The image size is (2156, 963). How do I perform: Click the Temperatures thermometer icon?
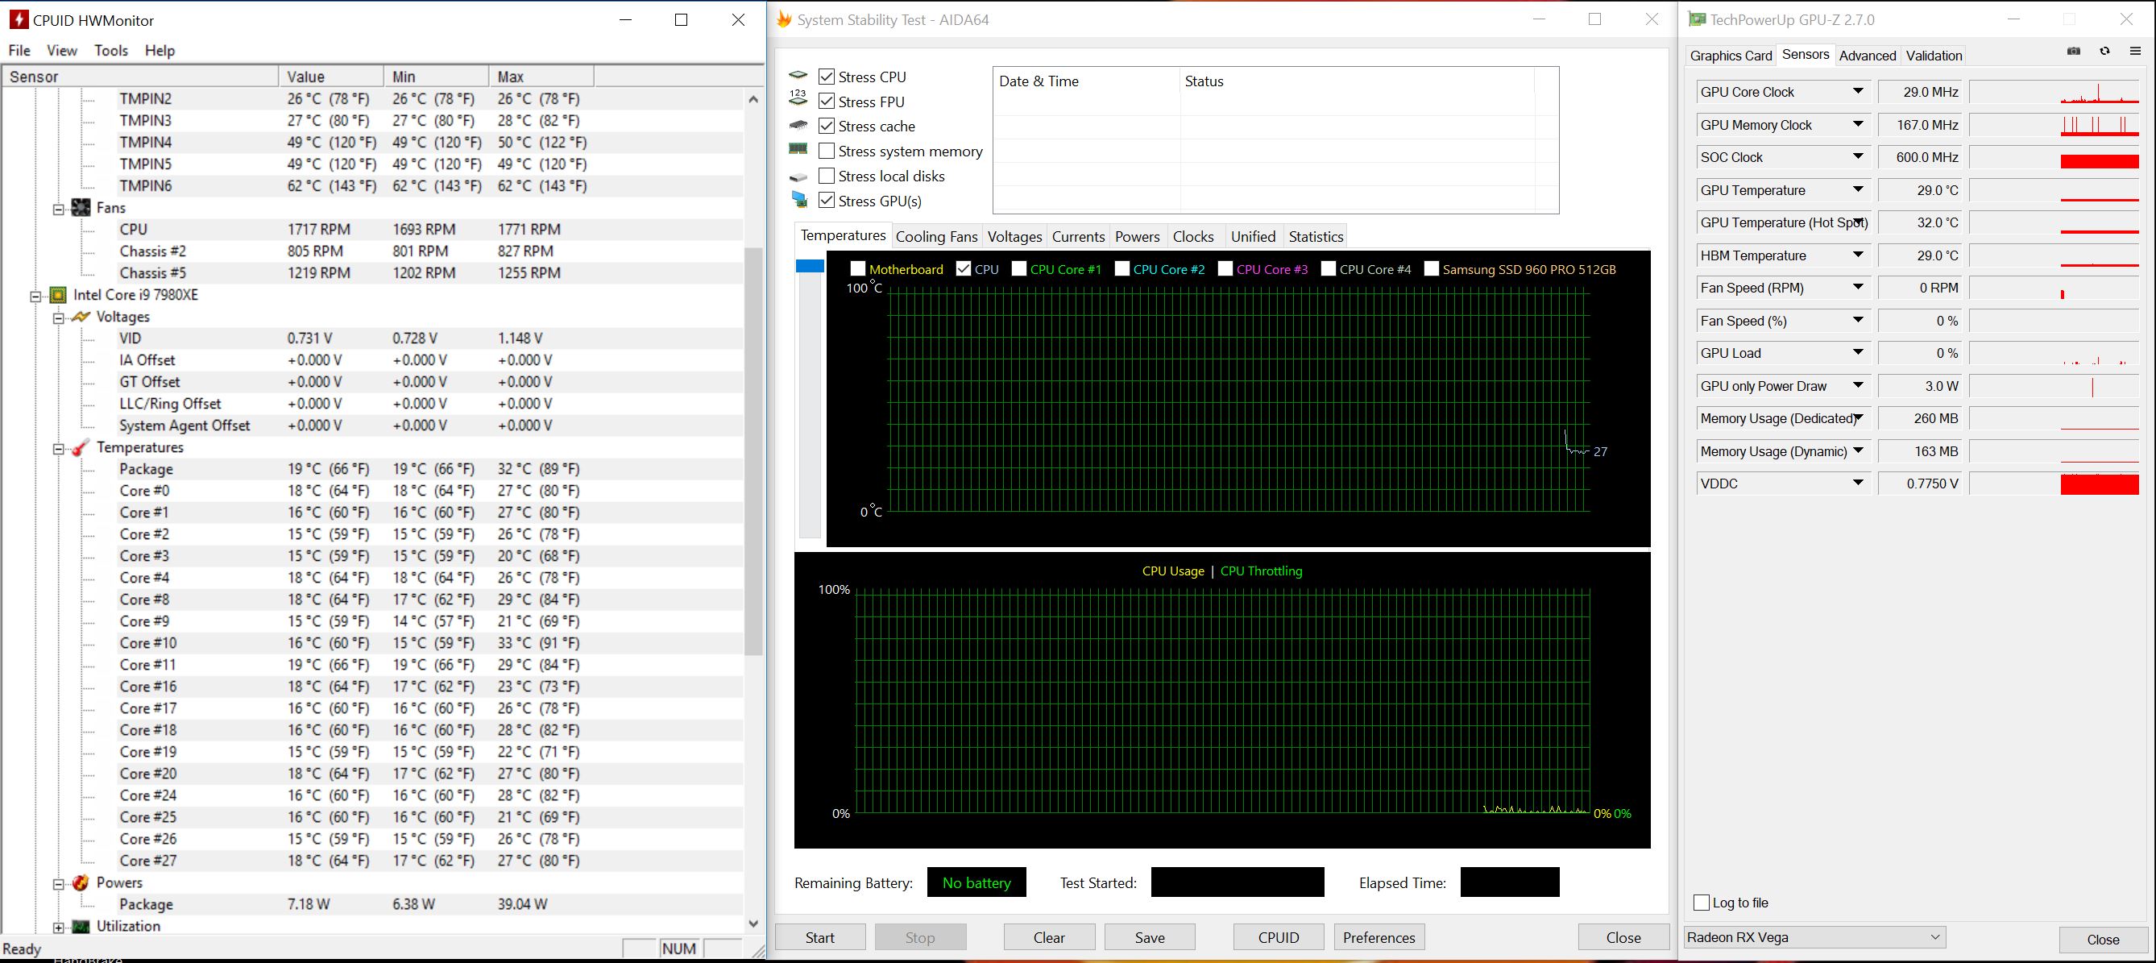click(81, 447)
